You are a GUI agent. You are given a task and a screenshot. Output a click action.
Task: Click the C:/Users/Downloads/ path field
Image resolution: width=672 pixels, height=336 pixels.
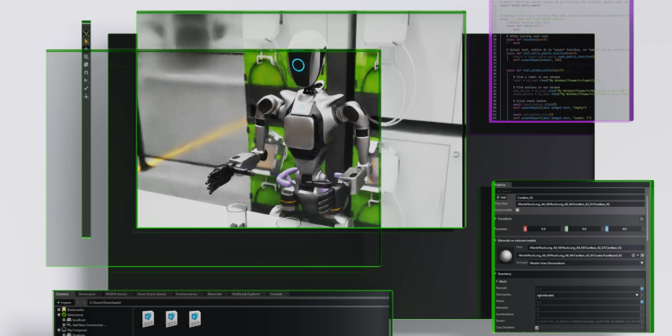237,303
